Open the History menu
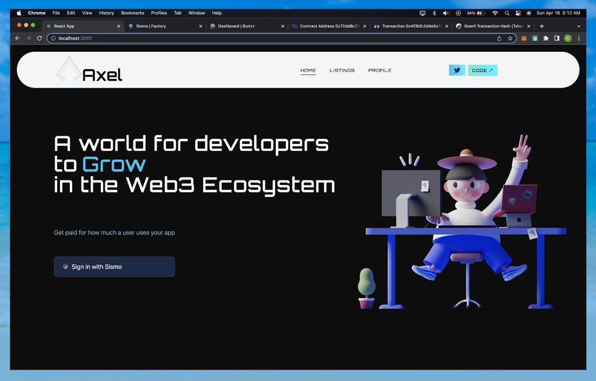596x381 pixels. 106,13
